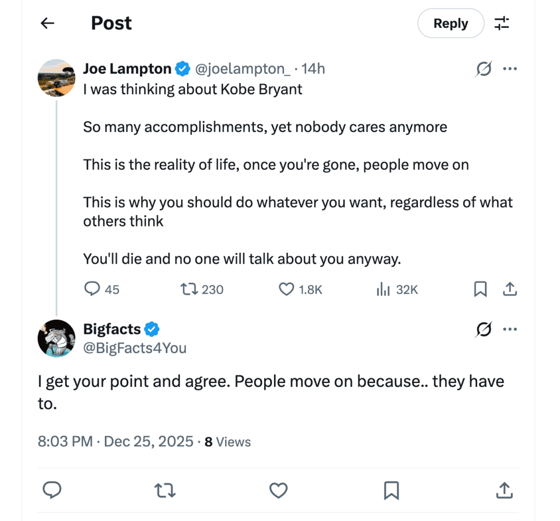Viewport: 560px width, 521px height.
Task: Open reply filter settings icon
Action: 501,24
